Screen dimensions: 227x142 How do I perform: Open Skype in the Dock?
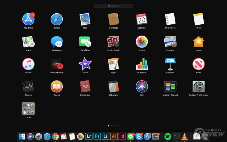(x=139, y=136)
